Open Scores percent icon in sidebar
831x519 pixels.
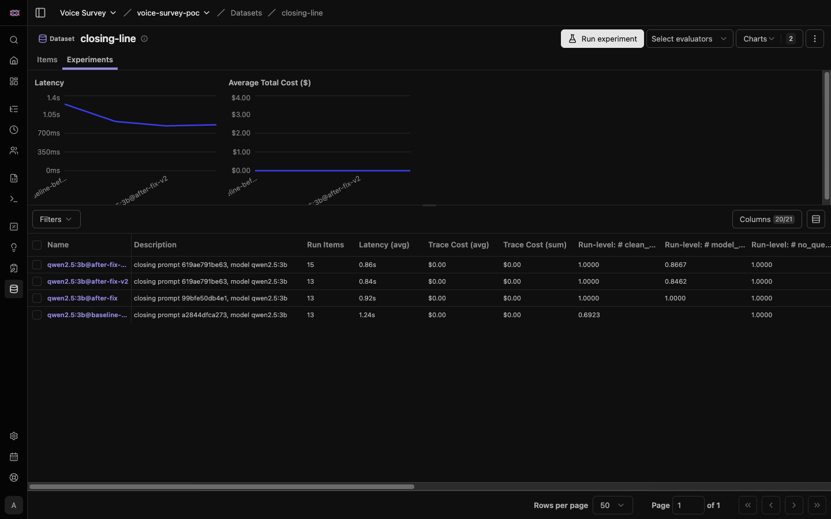14,227
